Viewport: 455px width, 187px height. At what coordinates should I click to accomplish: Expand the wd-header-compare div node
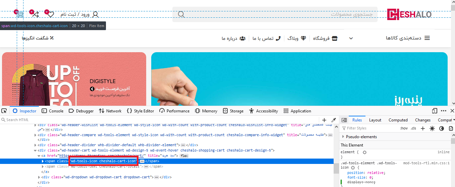pyautogui.click(x=36, y=135)
